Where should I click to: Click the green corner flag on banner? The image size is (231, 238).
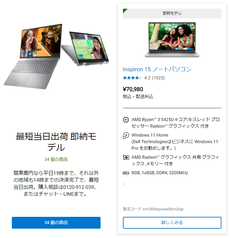(x=125, y=11)
